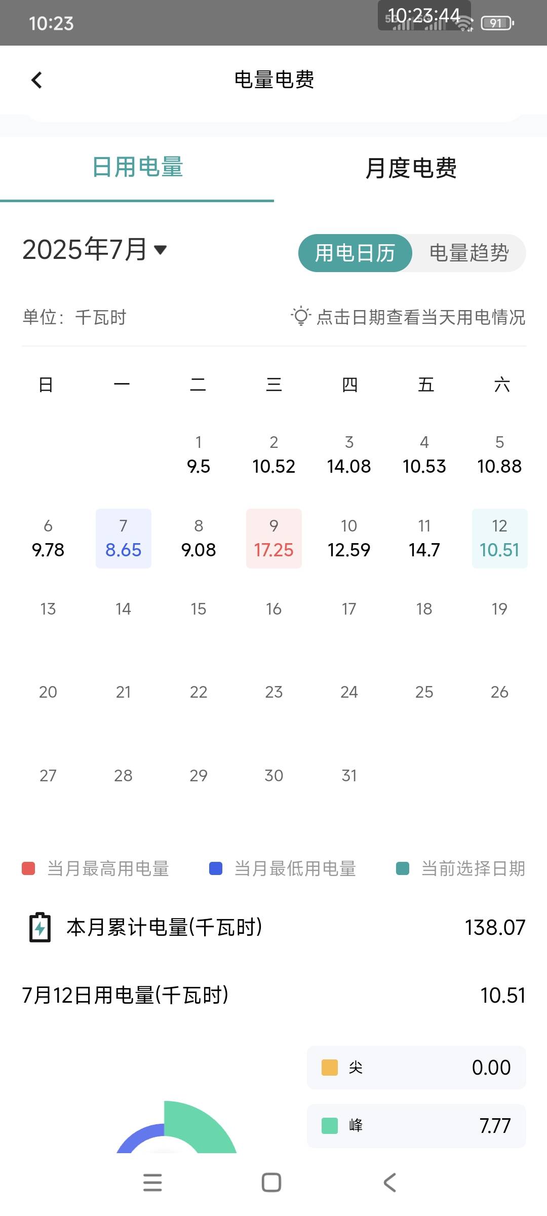
Task: Select lowest-usage day July 7 (8.65)
Action: pyautogui.click(x=124, y=539)
